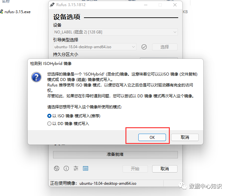The height and width of the screenshot is (196, 229).
Task: Expand the 设备 NO_LABEL 128 GB dropdown
Action: click(x=115, y=32)
